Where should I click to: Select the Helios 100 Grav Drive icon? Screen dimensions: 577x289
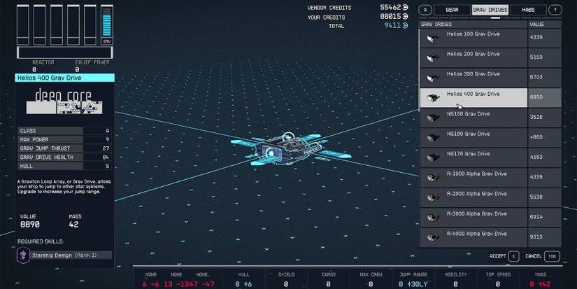click(x=433, y=38)
